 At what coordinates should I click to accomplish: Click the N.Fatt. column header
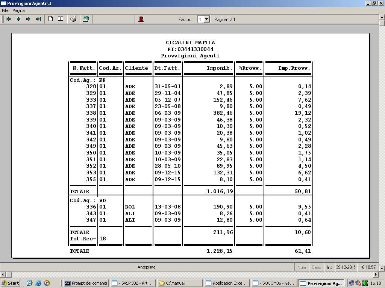[x=84, y=68]
